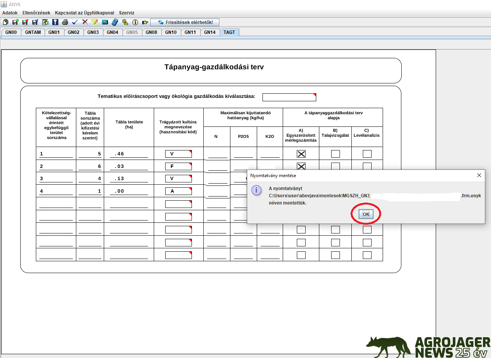
Task: Open the Tematikus előíráscsoport selection dropdown
Action: pyautogui.click(x=289, y=97)
